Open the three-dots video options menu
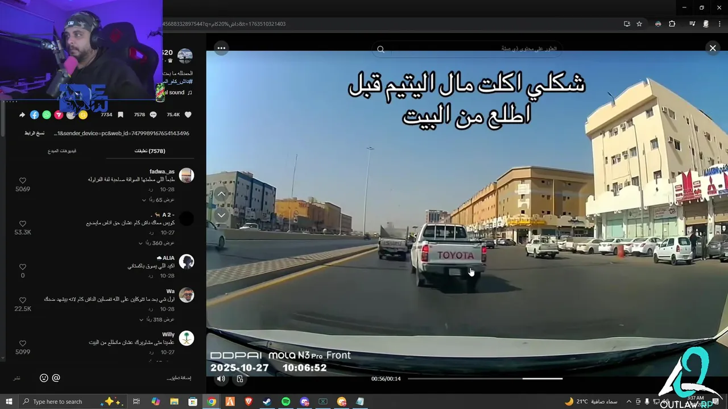The image size is (728, 409). 221,48
